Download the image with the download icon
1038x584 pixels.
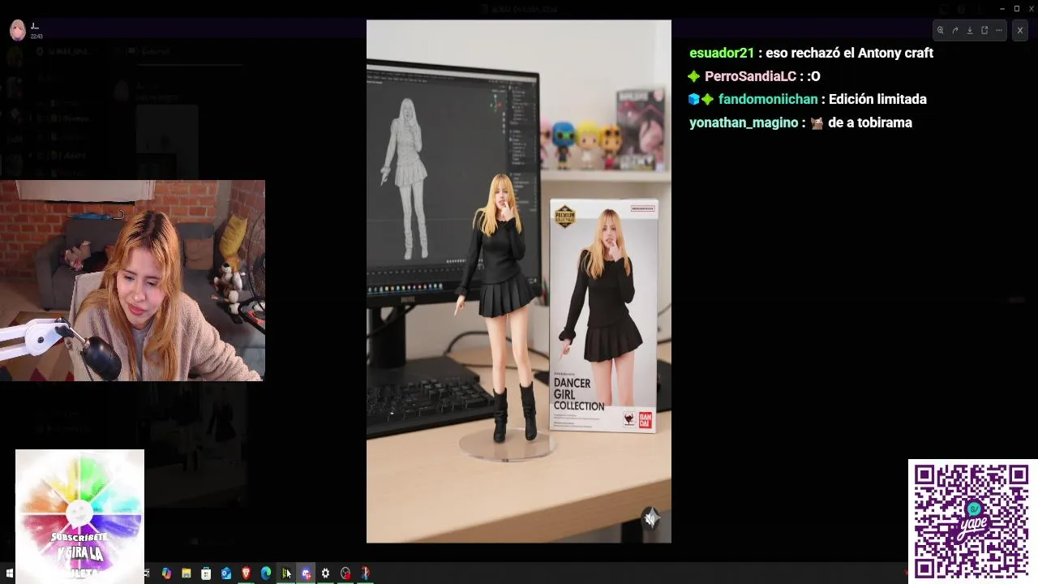coord(970,31)
